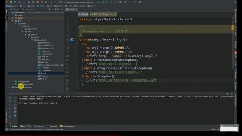Open the Terminal tool window tab
This screenshot has height=136, width=242.
(x=52, y=126)
